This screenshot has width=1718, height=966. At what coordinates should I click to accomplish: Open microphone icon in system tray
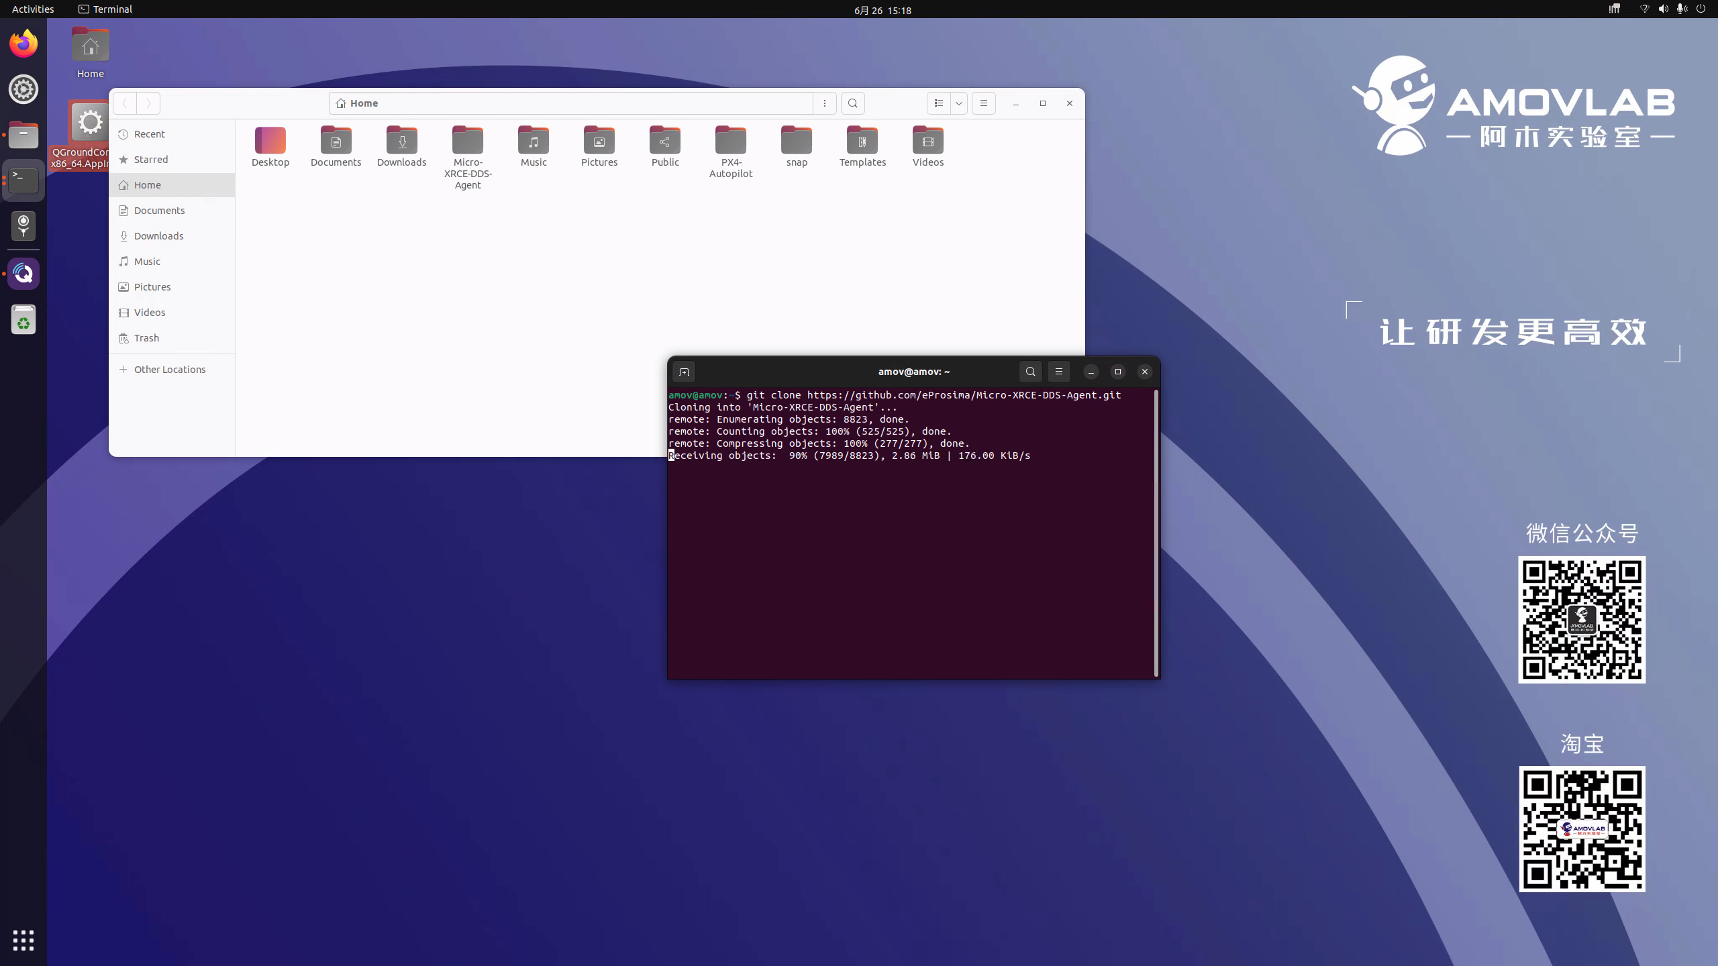1682,9
